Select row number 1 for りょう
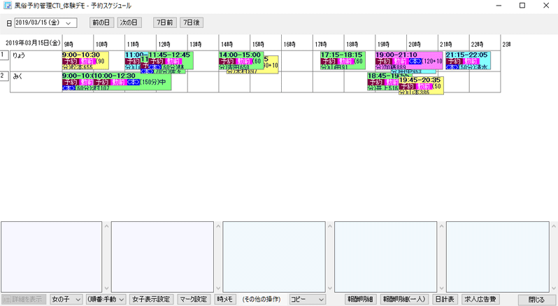 tap(4, 55)
